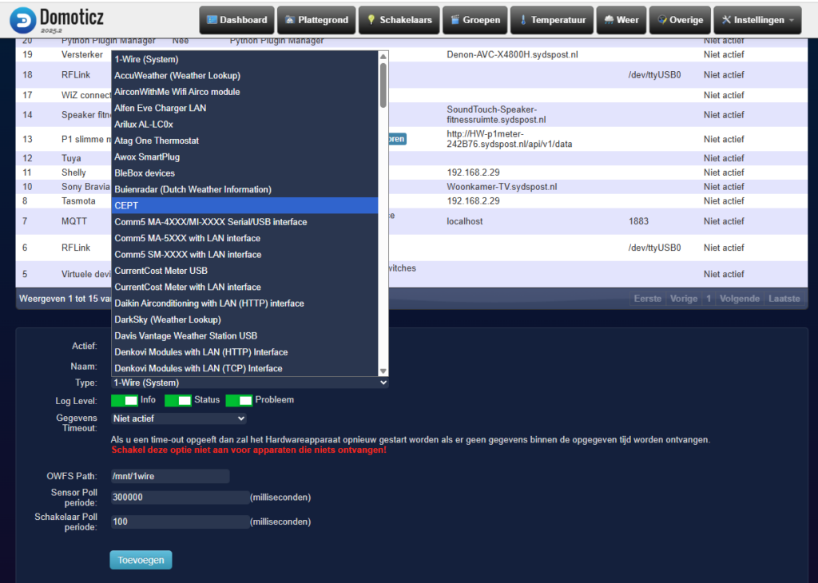
Task: Open the Overige utilities page
Action: coord(680,20)
